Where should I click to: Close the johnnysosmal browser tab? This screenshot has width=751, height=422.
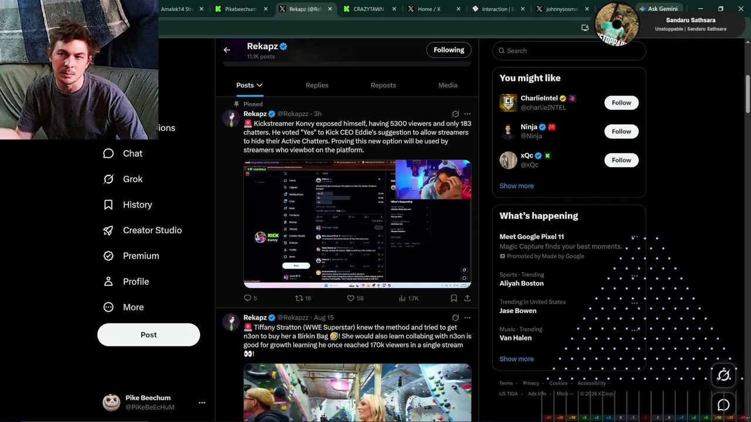(587, 9)
